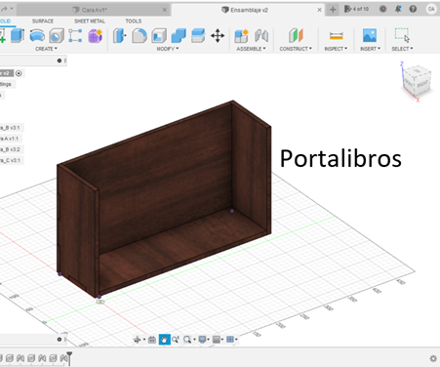The width and height of the screenshot is (440, 367).
Task: Click the Look At navigation icon
Action: (152, 340)
